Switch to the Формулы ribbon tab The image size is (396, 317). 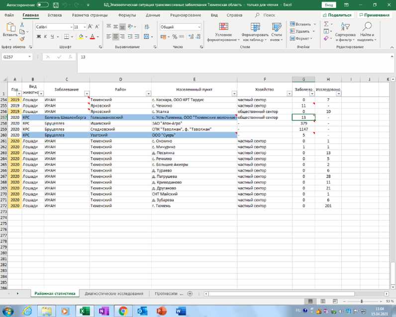click(127, 15)
